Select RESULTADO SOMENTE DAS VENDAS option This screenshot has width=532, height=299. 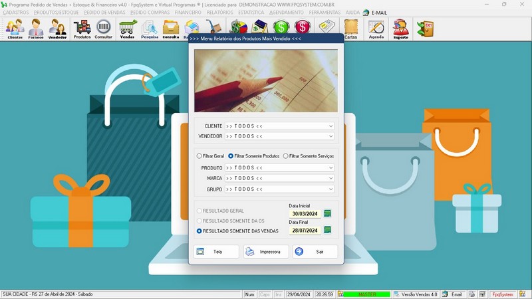pos(237,231)
